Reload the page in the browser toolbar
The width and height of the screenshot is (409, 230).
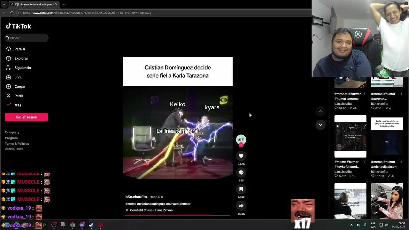click(x=12, y=13)
